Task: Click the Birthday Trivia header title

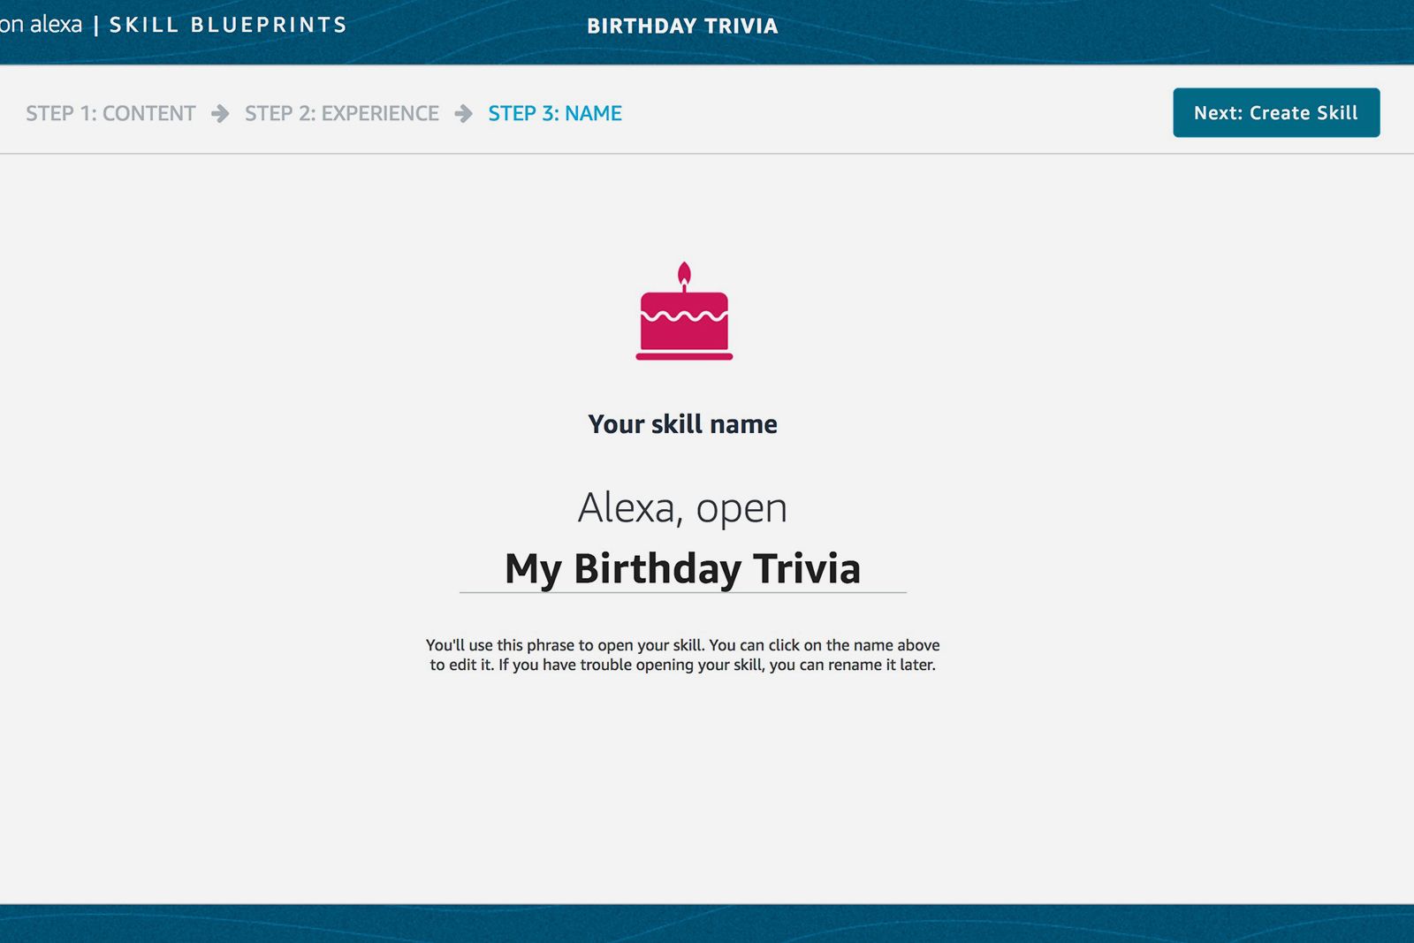Action: click(682, 27)
